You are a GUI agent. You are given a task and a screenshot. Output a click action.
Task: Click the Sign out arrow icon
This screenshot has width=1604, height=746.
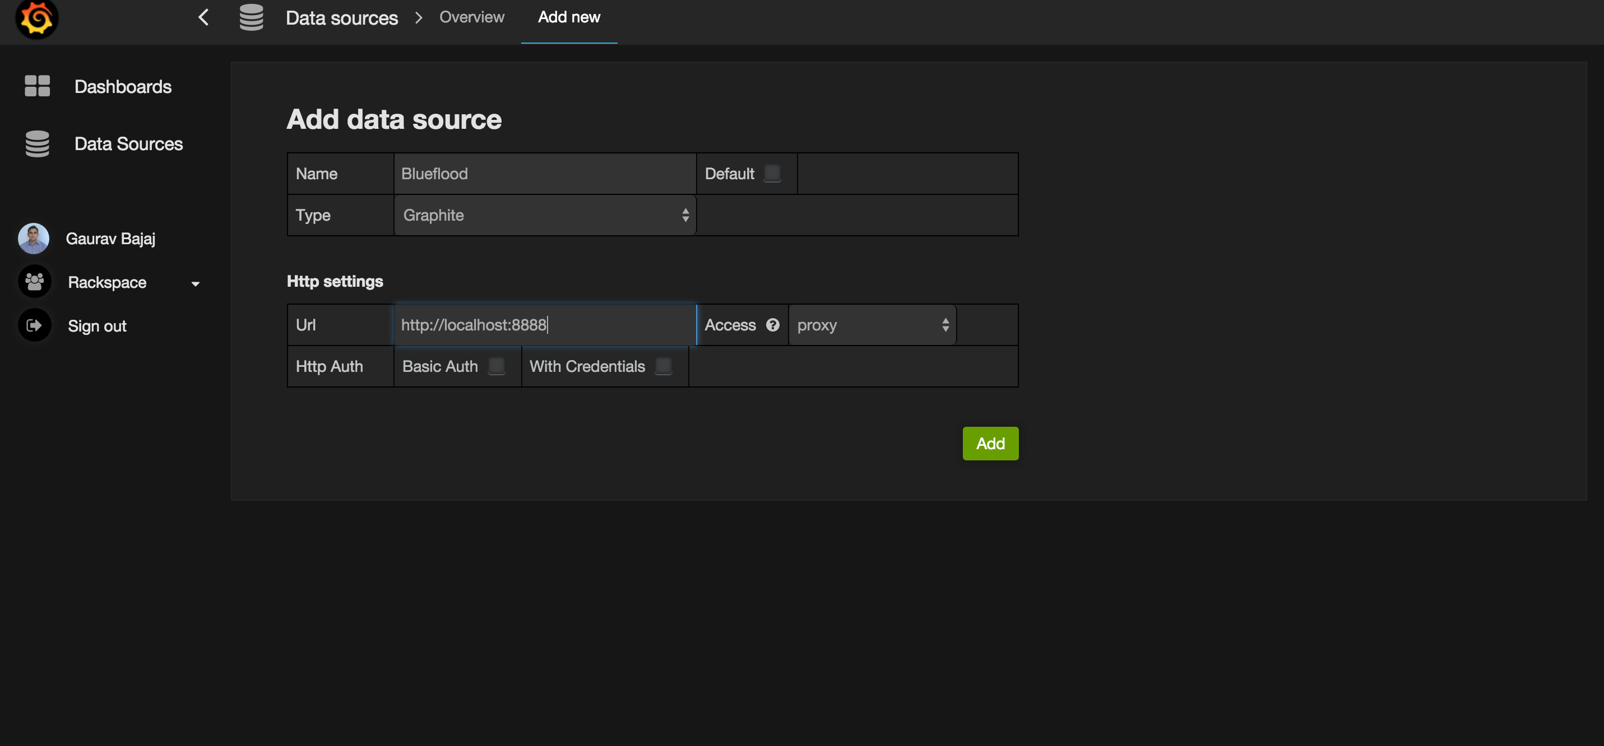(x=34, y=325)
